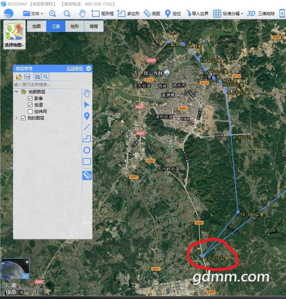Click the measurement node labeled 13.212公里
Viewport: 286px width, 299px height.
pos(203,256)
